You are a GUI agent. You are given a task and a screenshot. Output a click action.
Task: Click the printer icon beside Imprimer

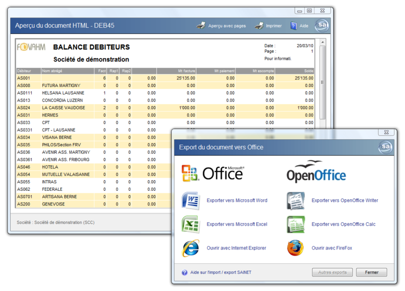point(259,26)
